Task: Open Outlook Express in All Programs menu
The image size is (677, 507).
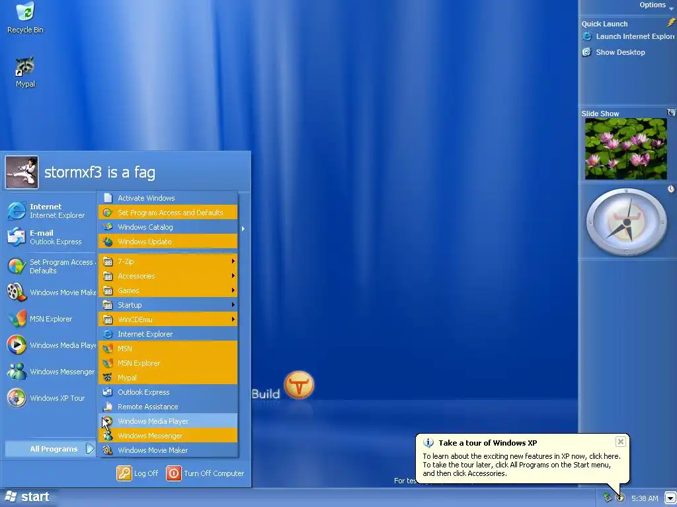Action: tap(168, 392)
